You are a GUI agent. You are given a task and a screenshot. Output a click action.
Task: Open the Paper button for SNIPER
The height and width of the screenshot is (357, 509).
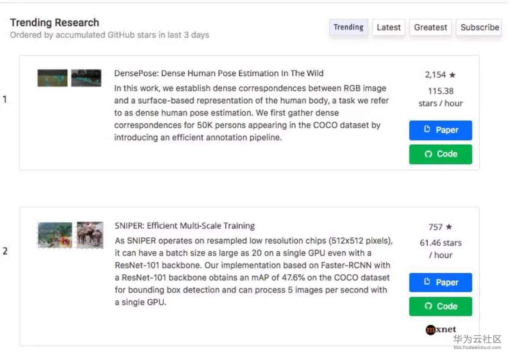tap(441, 283)
